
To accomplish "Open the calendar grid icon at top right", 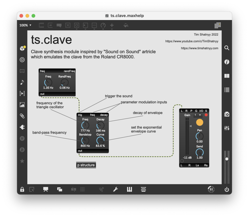I will pos(217,25).
